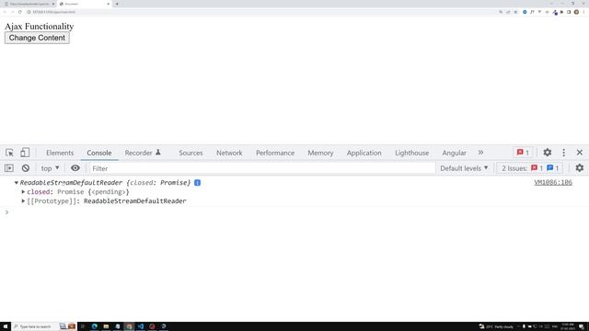Open the Chrome profile avatar
Screen dimensions: 589x331
coord(576,12)
